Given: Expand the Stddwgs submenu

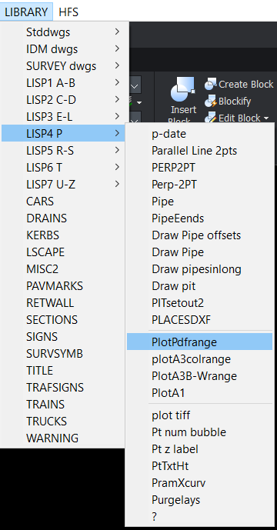Looking at the screenshot, I should tap(65, 32).
